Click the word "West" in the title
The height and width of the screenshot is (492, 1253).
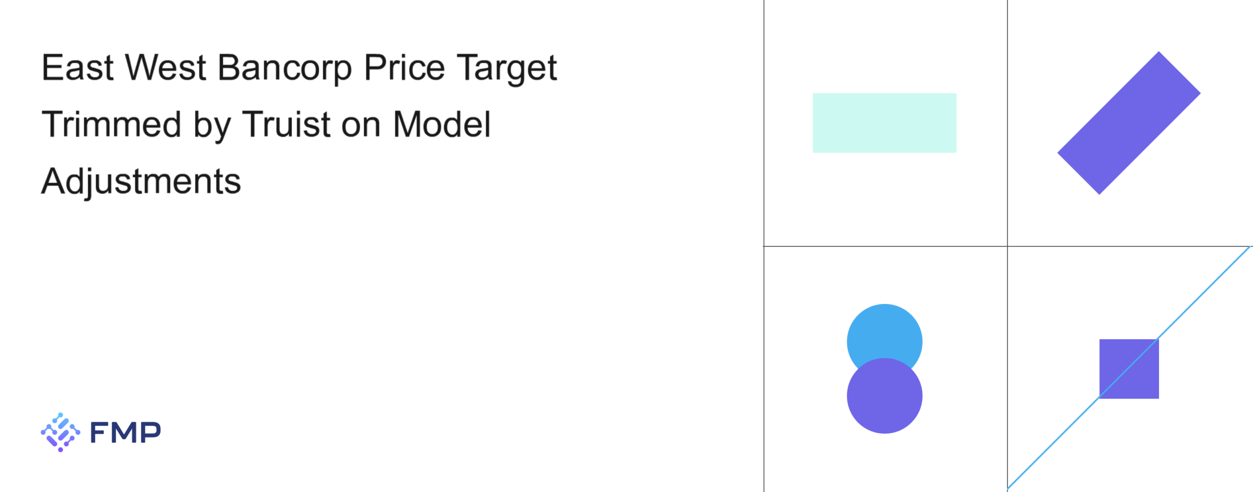[x=165, y=68]
